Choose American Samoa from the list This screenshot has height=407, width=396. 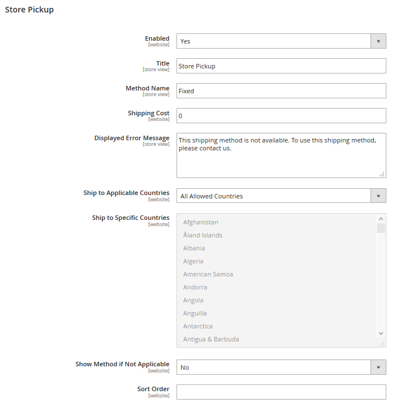coord(208,274)
